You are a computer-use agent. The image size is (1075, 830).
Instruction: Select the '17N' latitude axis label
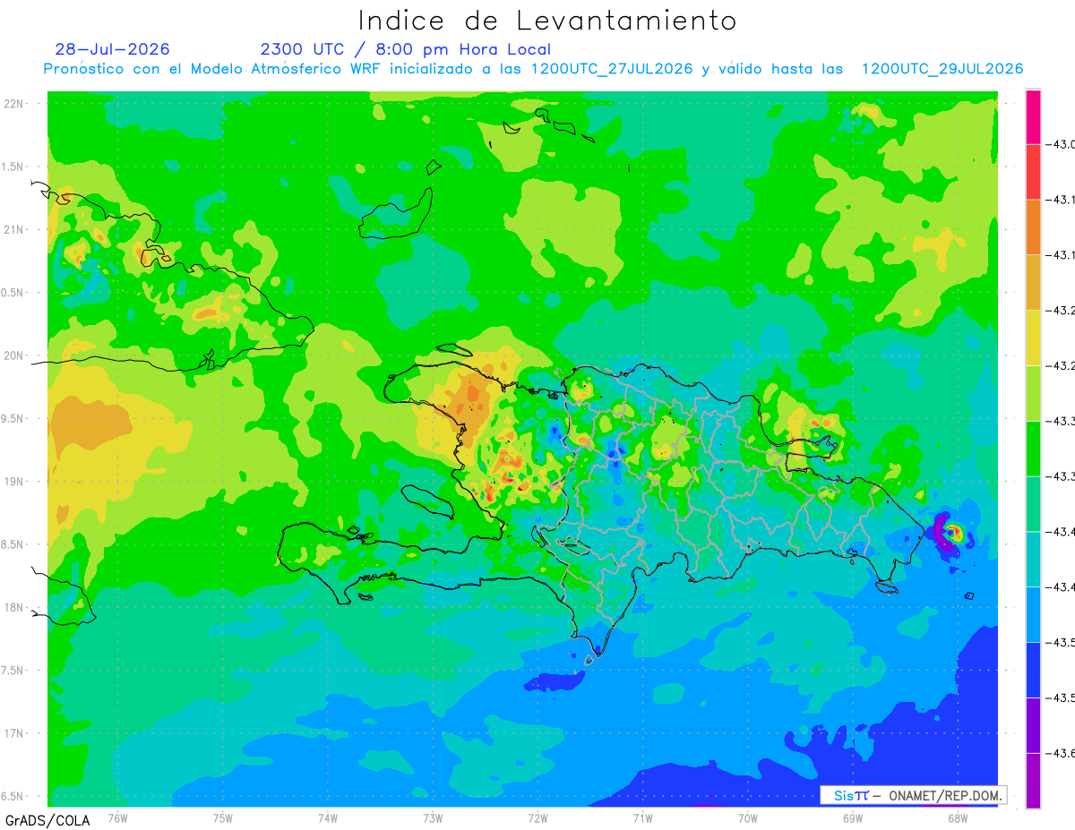(13, 733)
